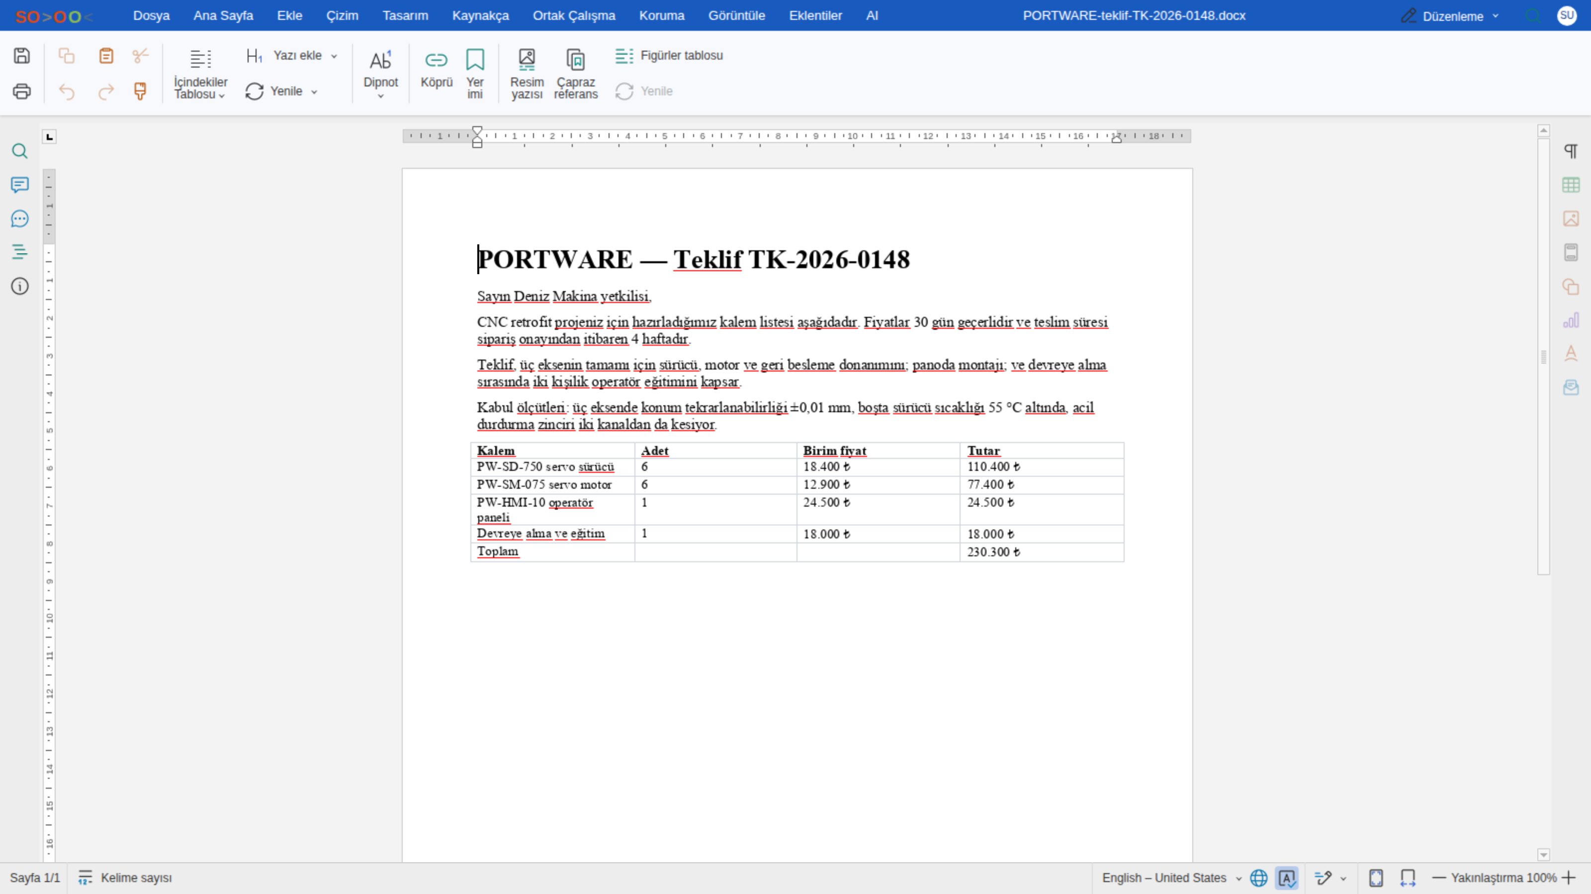This screenshot has width=1591, height=894.
Task: Add a Yer imi bookmark
Action: coord(475,74)
